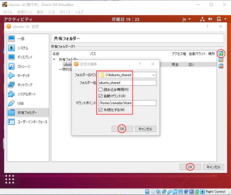Open the ディスプレイ settings category
Image resolution: width=231 pixels, height=195 pixels.
[x=28, y=57]
